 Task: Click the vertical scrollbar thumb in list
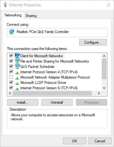point(104,69)
